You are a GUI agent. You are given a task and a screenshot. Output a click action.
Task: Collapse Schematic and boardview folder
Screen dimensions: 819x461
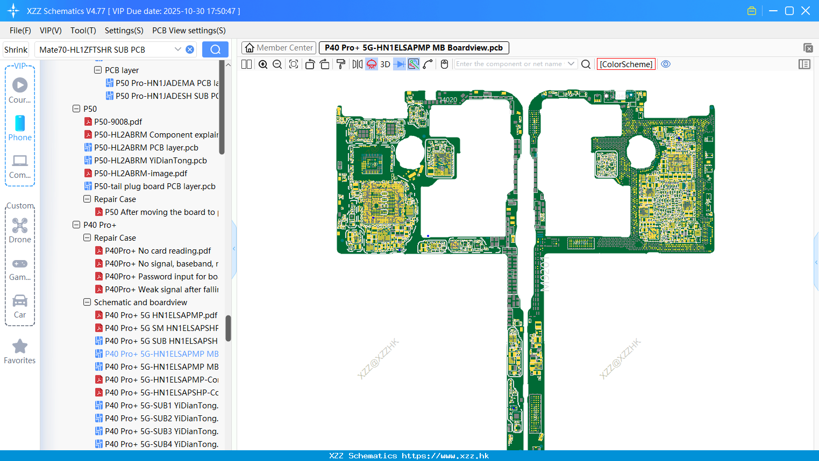(x=87, y=302)
